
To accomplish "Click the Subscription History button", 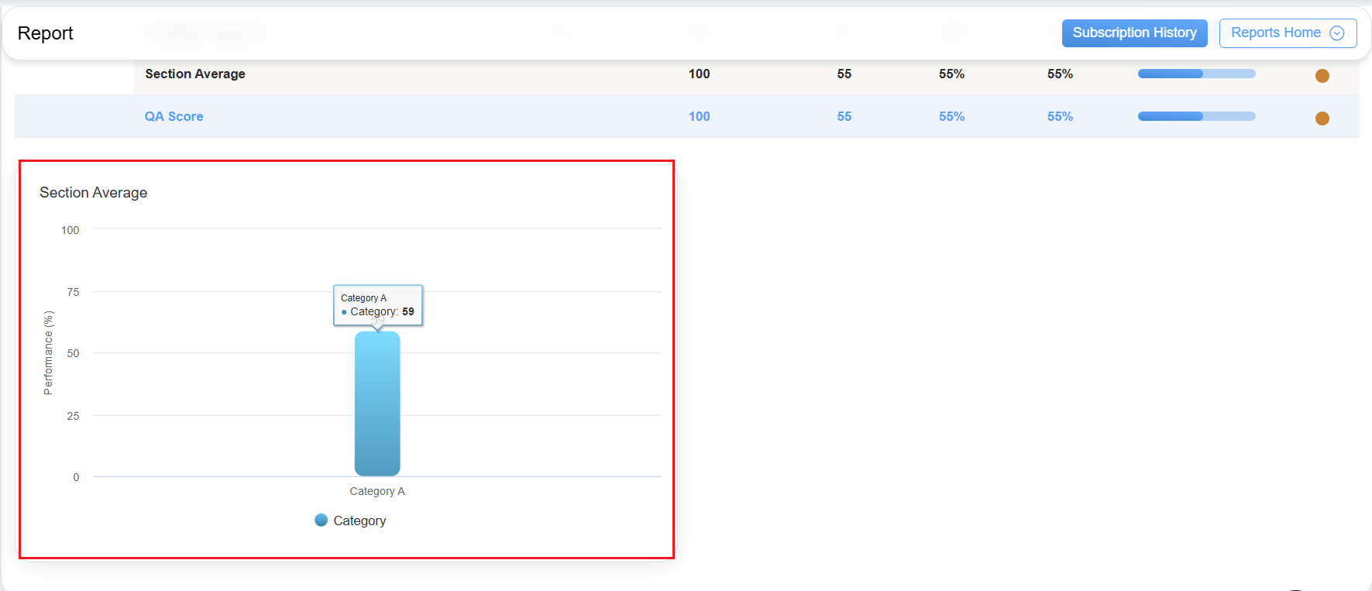I will pyautogui.click(x=1134, y=33).
